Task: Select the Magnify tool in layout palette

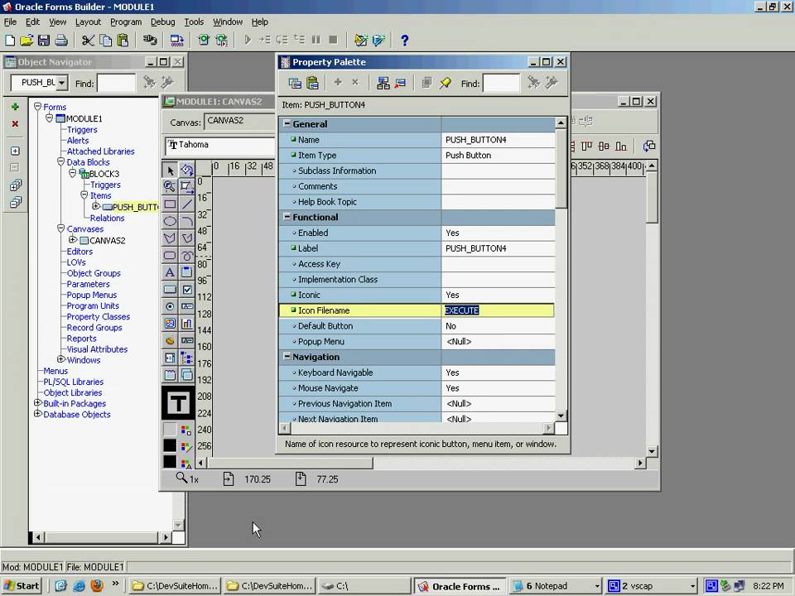Action: (x=170, y=187)
